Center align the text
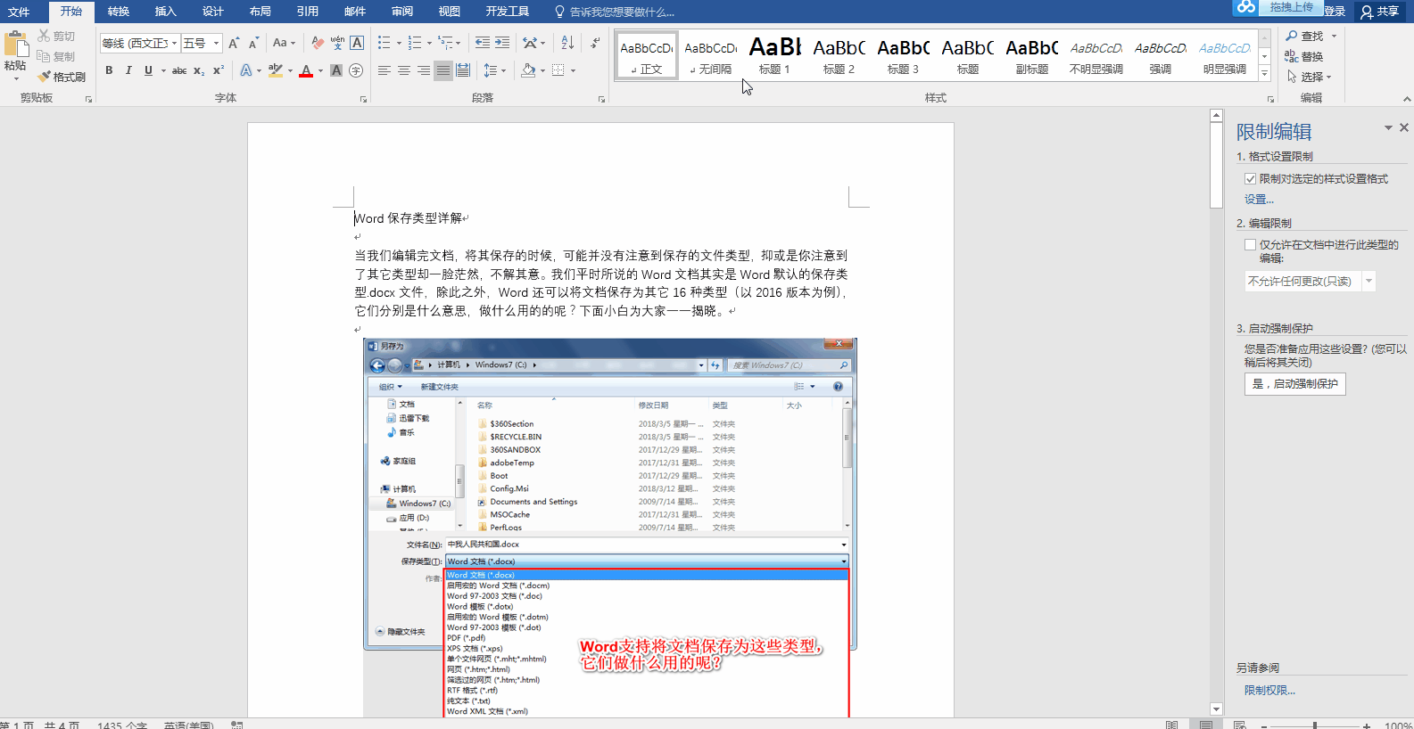The height and width of the screenshot is (729, 1414). 404,70
